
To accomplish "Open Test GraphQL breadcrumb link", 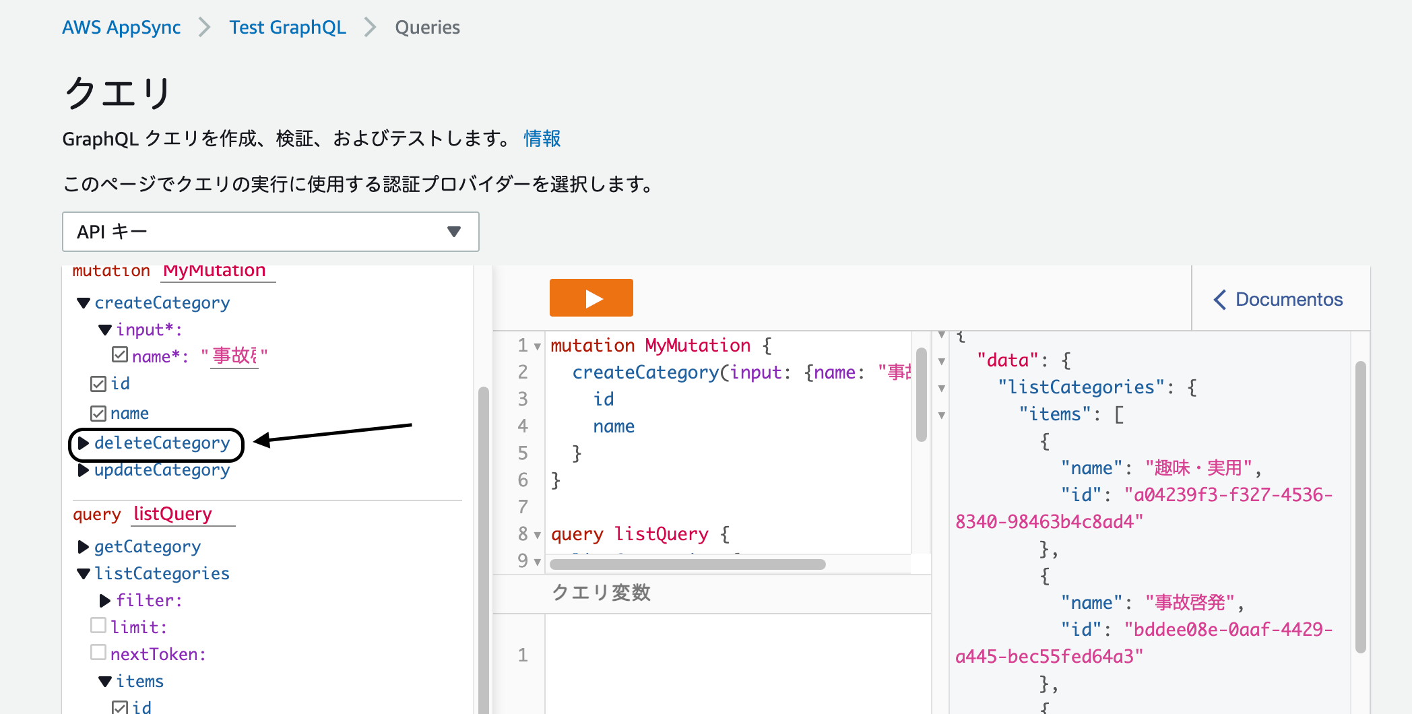I will pyautogui.click(x=288, y=27).
